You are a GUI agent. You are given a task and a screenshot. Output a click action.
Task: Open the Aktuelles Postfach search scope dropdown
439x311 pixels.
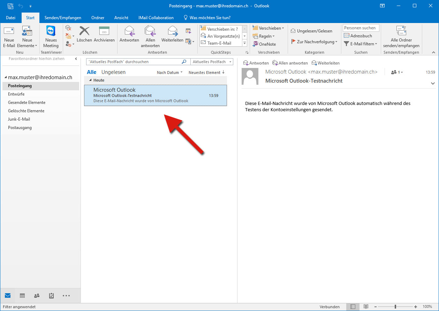click(212, 62)
